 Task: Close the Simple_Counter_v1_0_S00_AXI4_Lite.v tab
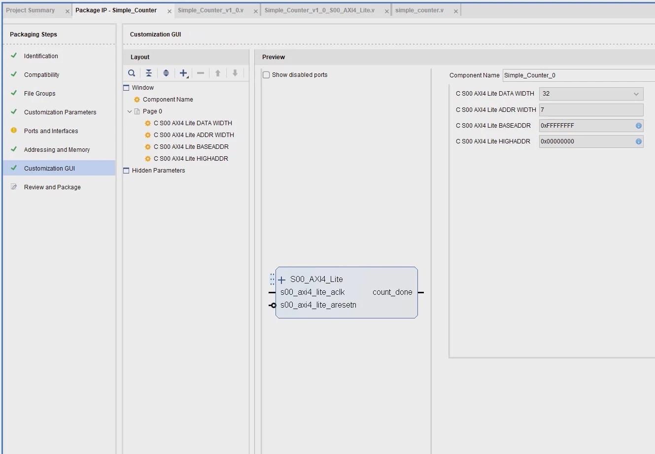pos(387,11)
